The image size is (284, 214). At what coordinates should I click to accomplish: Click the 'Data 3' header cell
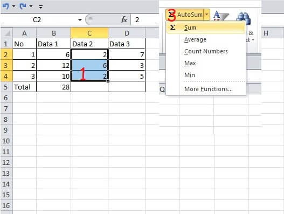click(127, 44)
